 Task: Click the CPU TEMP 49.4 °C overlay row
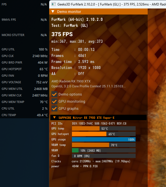25,115
